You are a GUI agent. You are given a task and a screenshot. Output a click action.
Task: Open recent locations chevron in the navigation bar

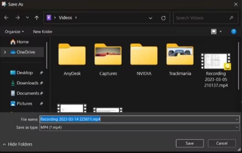pos(27,17)
